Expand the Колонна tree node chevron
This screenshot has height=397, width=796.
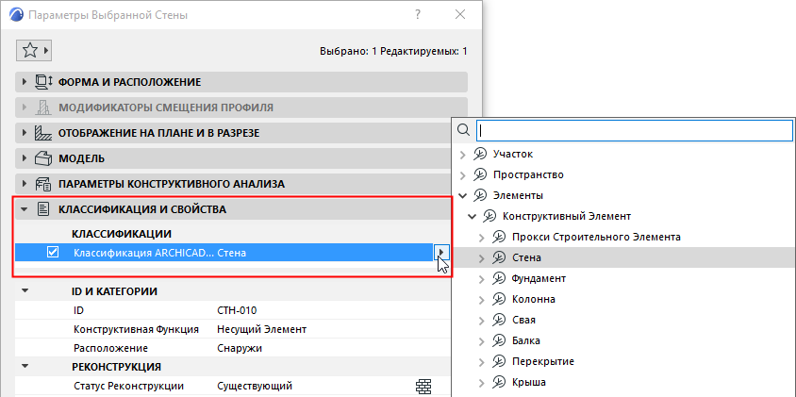(482, 300)
